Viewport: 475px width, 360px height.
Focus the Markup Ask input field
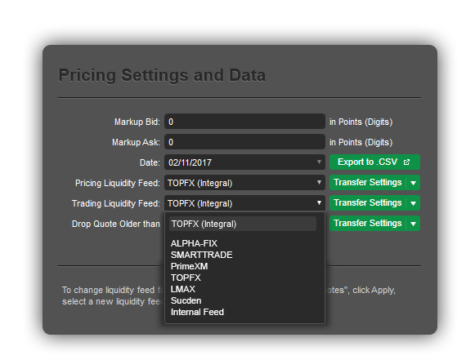coord(244,142)
